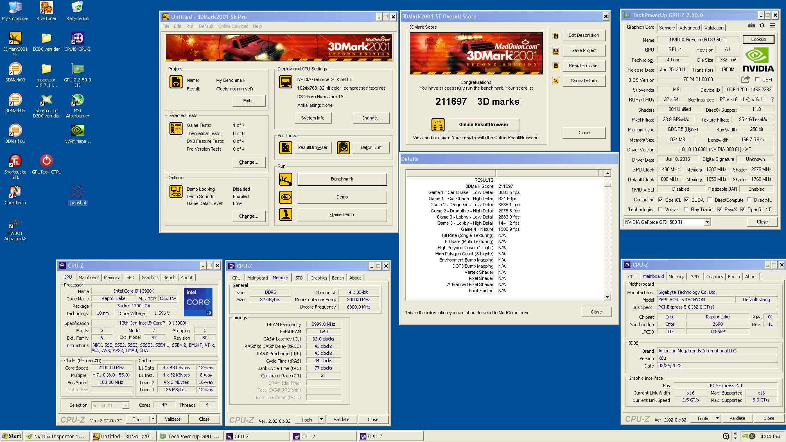786x442 pixels.
Task: Expand the Tools dropdown arrow in CPU tab window
Action: tap(153, 419)
